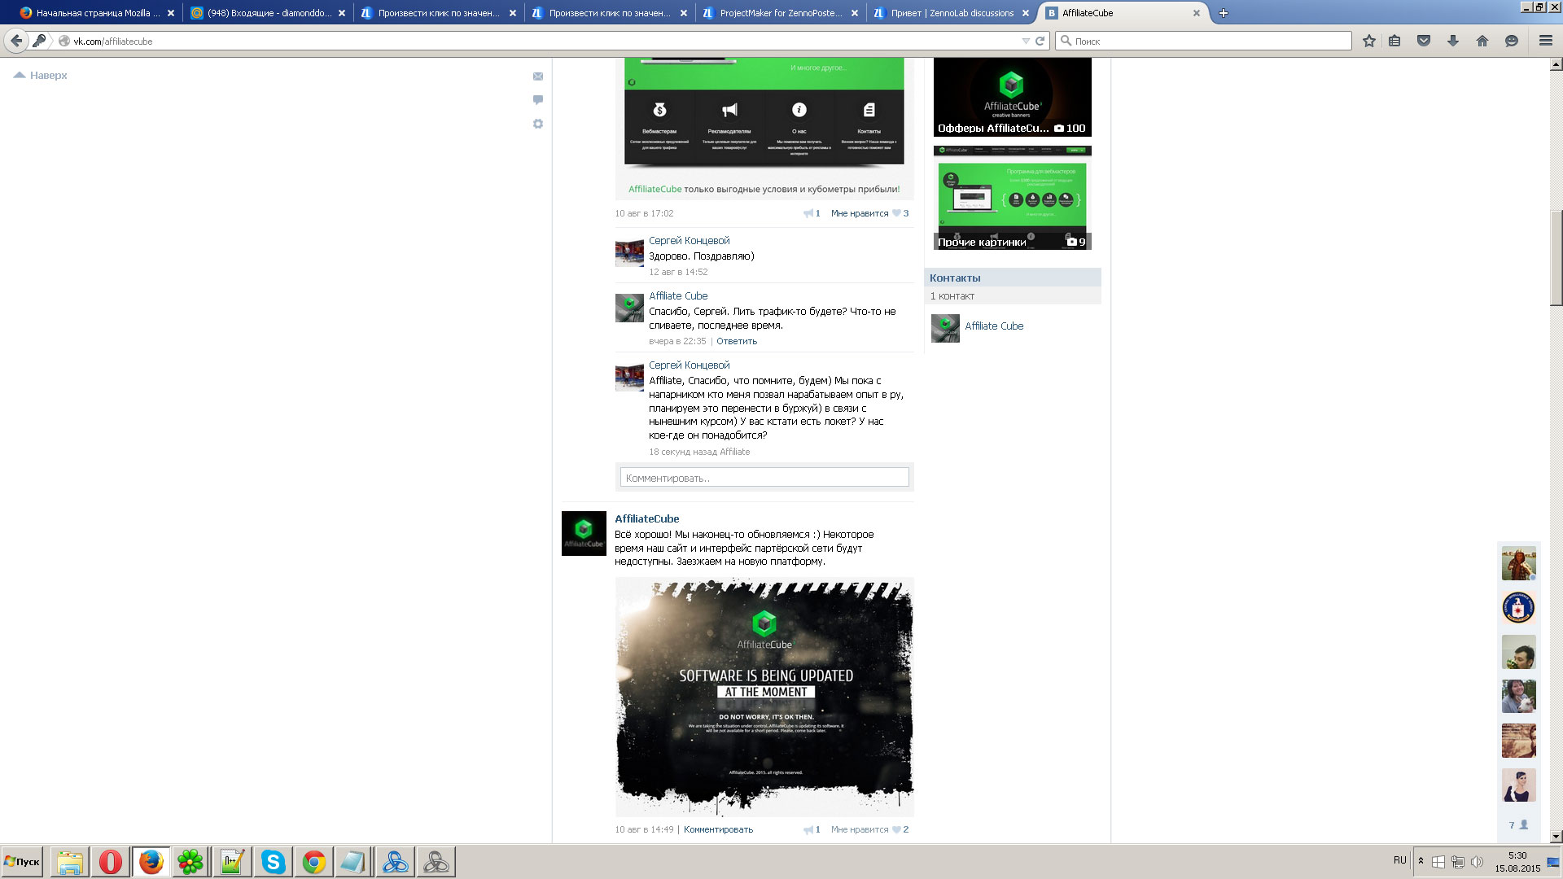Open the Прочие картинки album thumbnail
Screen dimensions: 1563x879
(1012, 198)
